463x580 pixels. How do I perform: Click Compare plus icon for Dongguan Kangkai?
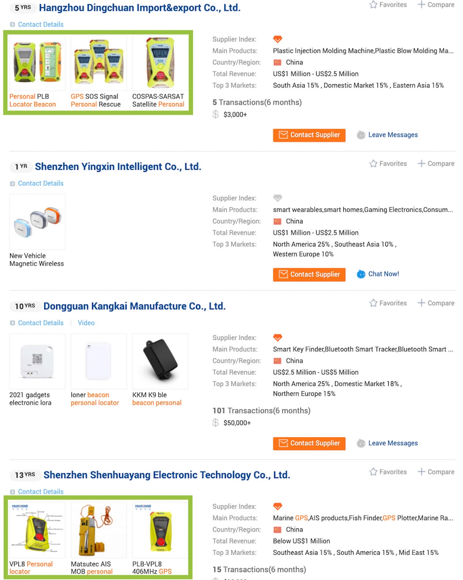click(421, 303)
